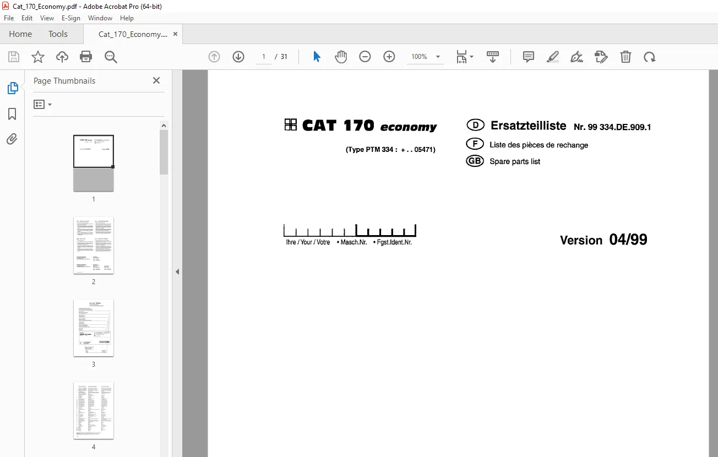
Task: Click the total page count '31'
Action: (284, 57)
